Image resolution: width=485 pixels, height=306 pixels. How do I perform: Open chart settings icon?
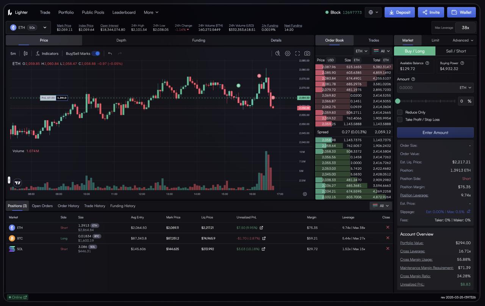(x=288, y=53)
